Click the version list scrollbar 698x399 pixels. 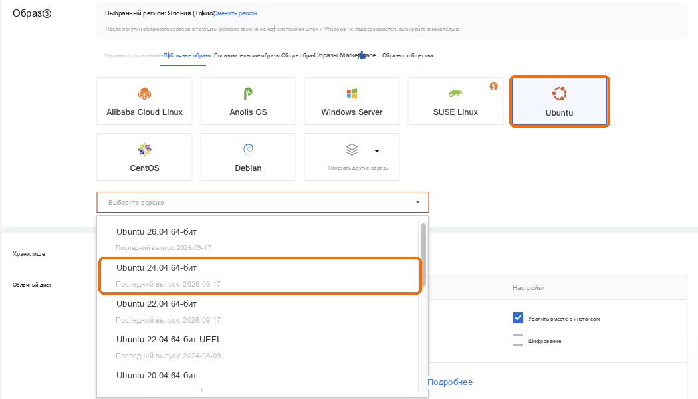point(423,255)
